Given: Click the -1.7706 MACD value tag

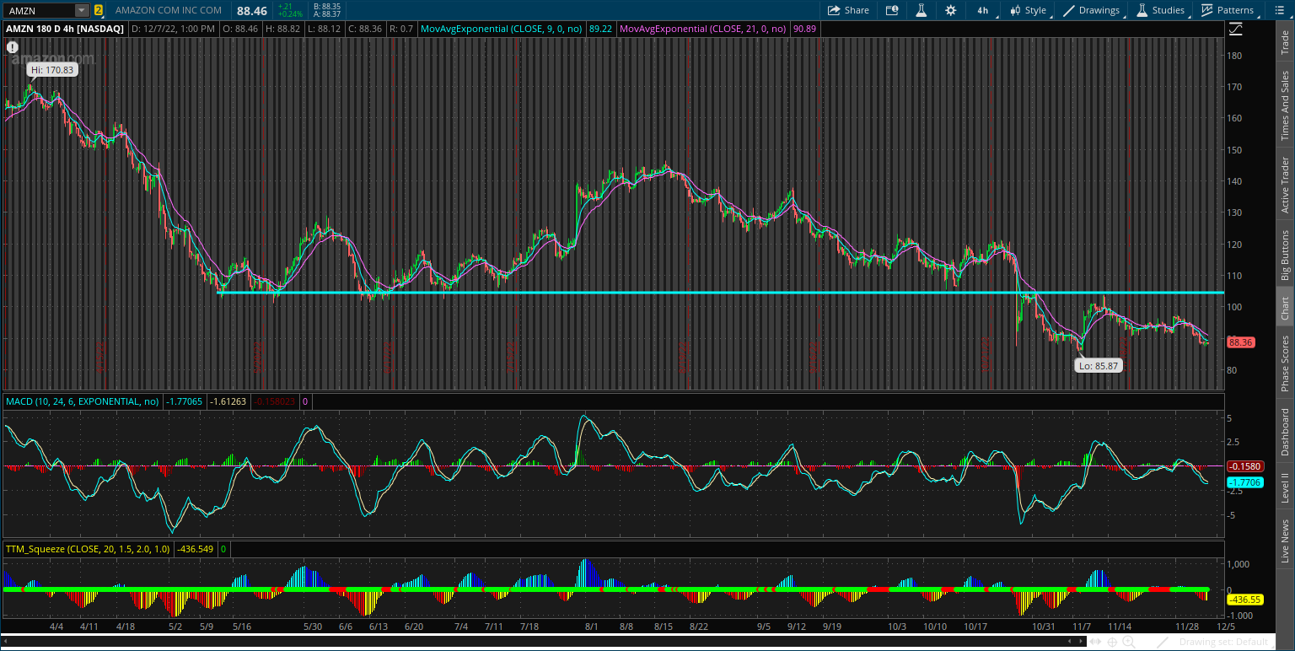Looking at the screenshot, I should point(1244,482).
